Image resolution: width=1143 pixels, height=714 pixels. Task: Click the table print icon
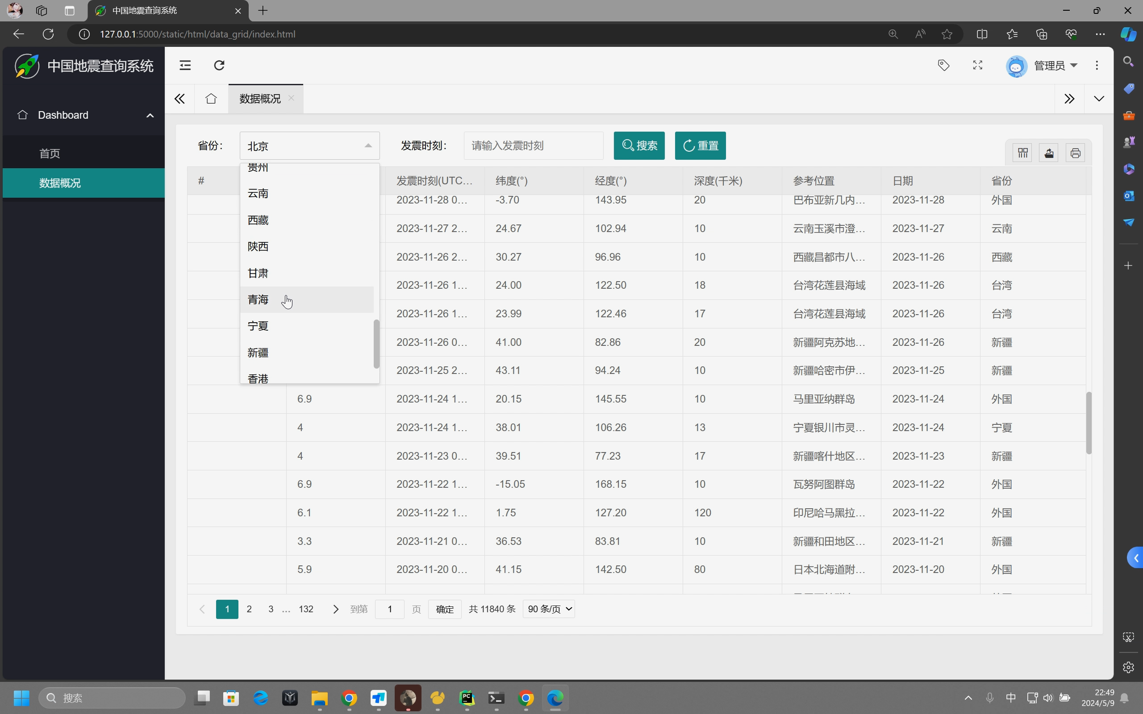(x=1075, y=153)
